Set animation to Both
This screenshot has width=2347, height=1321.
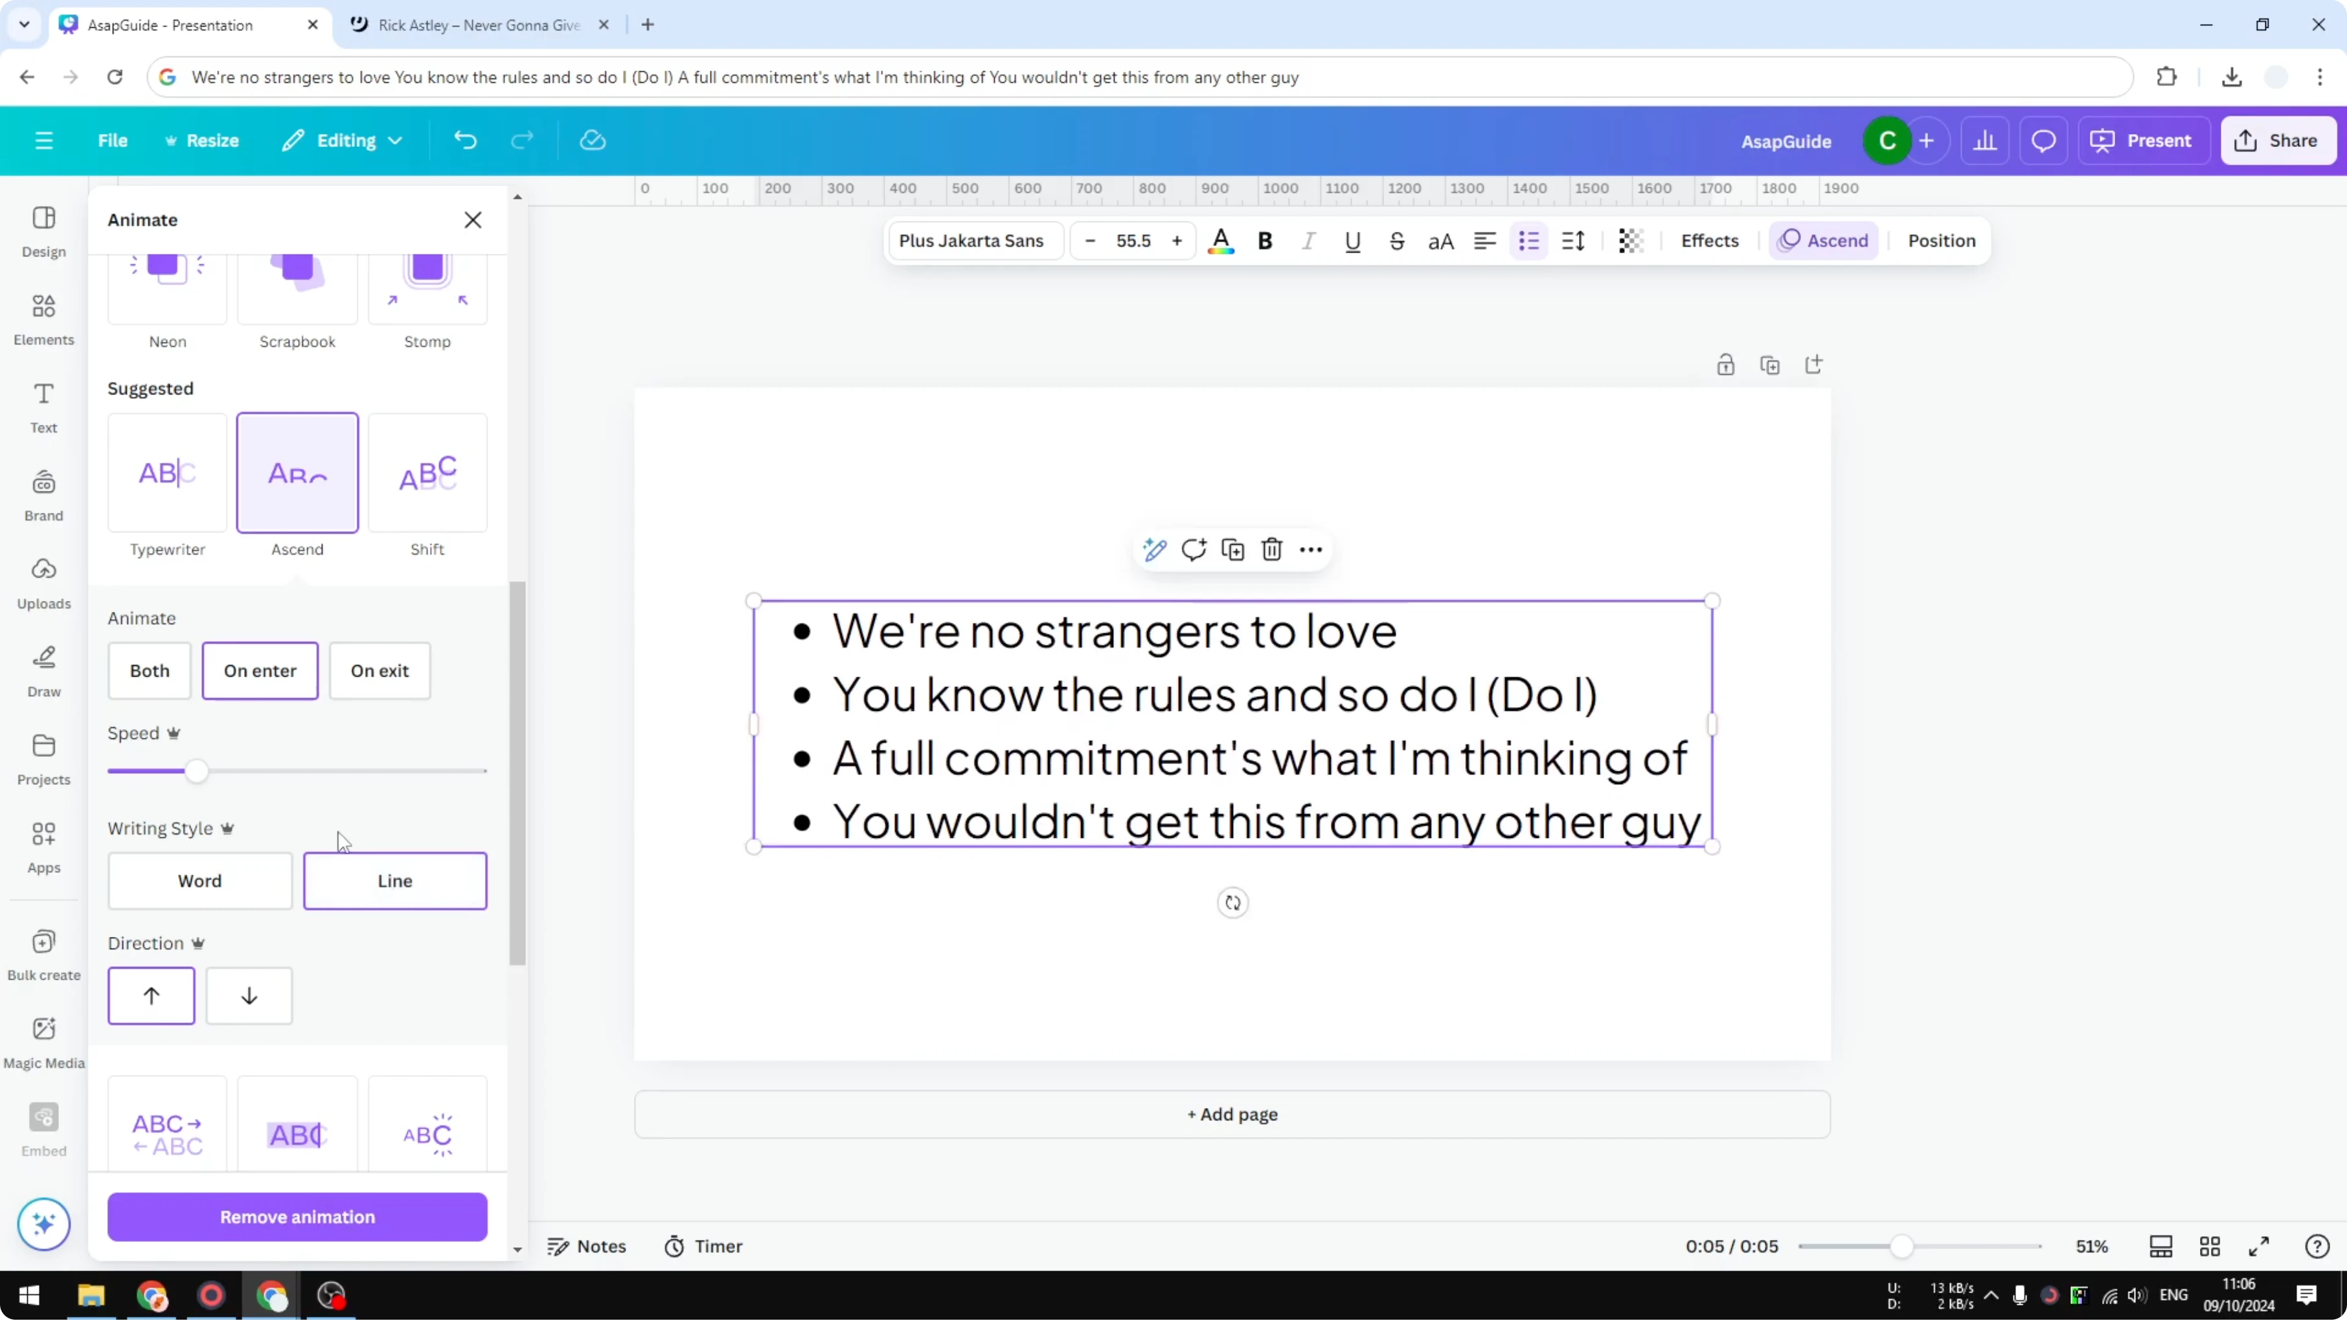(x=150, y=672)
